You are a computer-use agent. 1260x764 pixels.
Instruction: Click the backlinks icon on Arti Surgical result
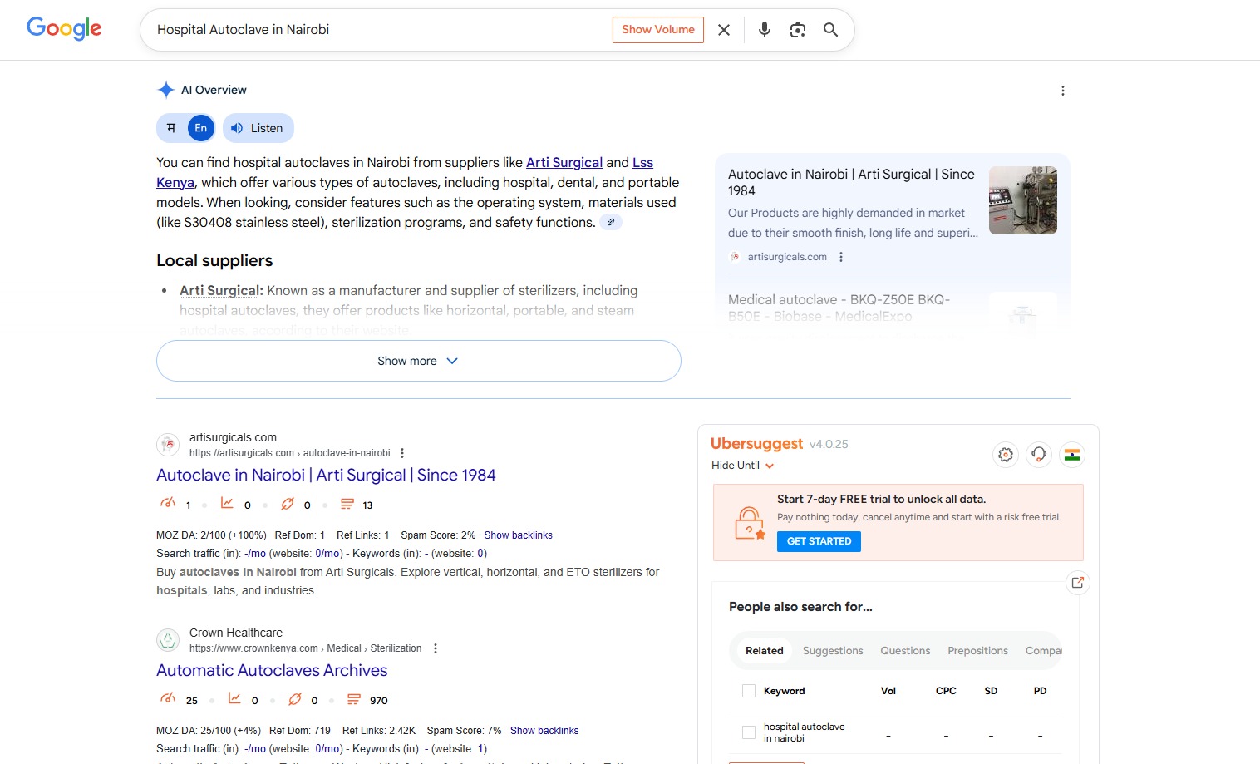point(288,504)
